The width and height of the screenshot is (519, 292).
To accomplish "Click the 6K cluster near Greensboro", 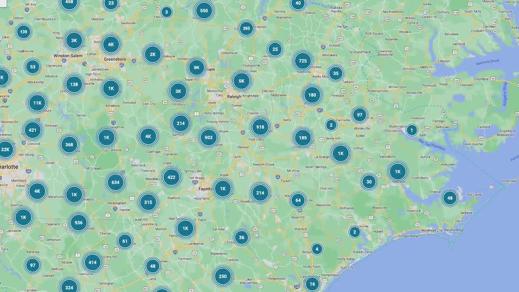I will [111, 45].
